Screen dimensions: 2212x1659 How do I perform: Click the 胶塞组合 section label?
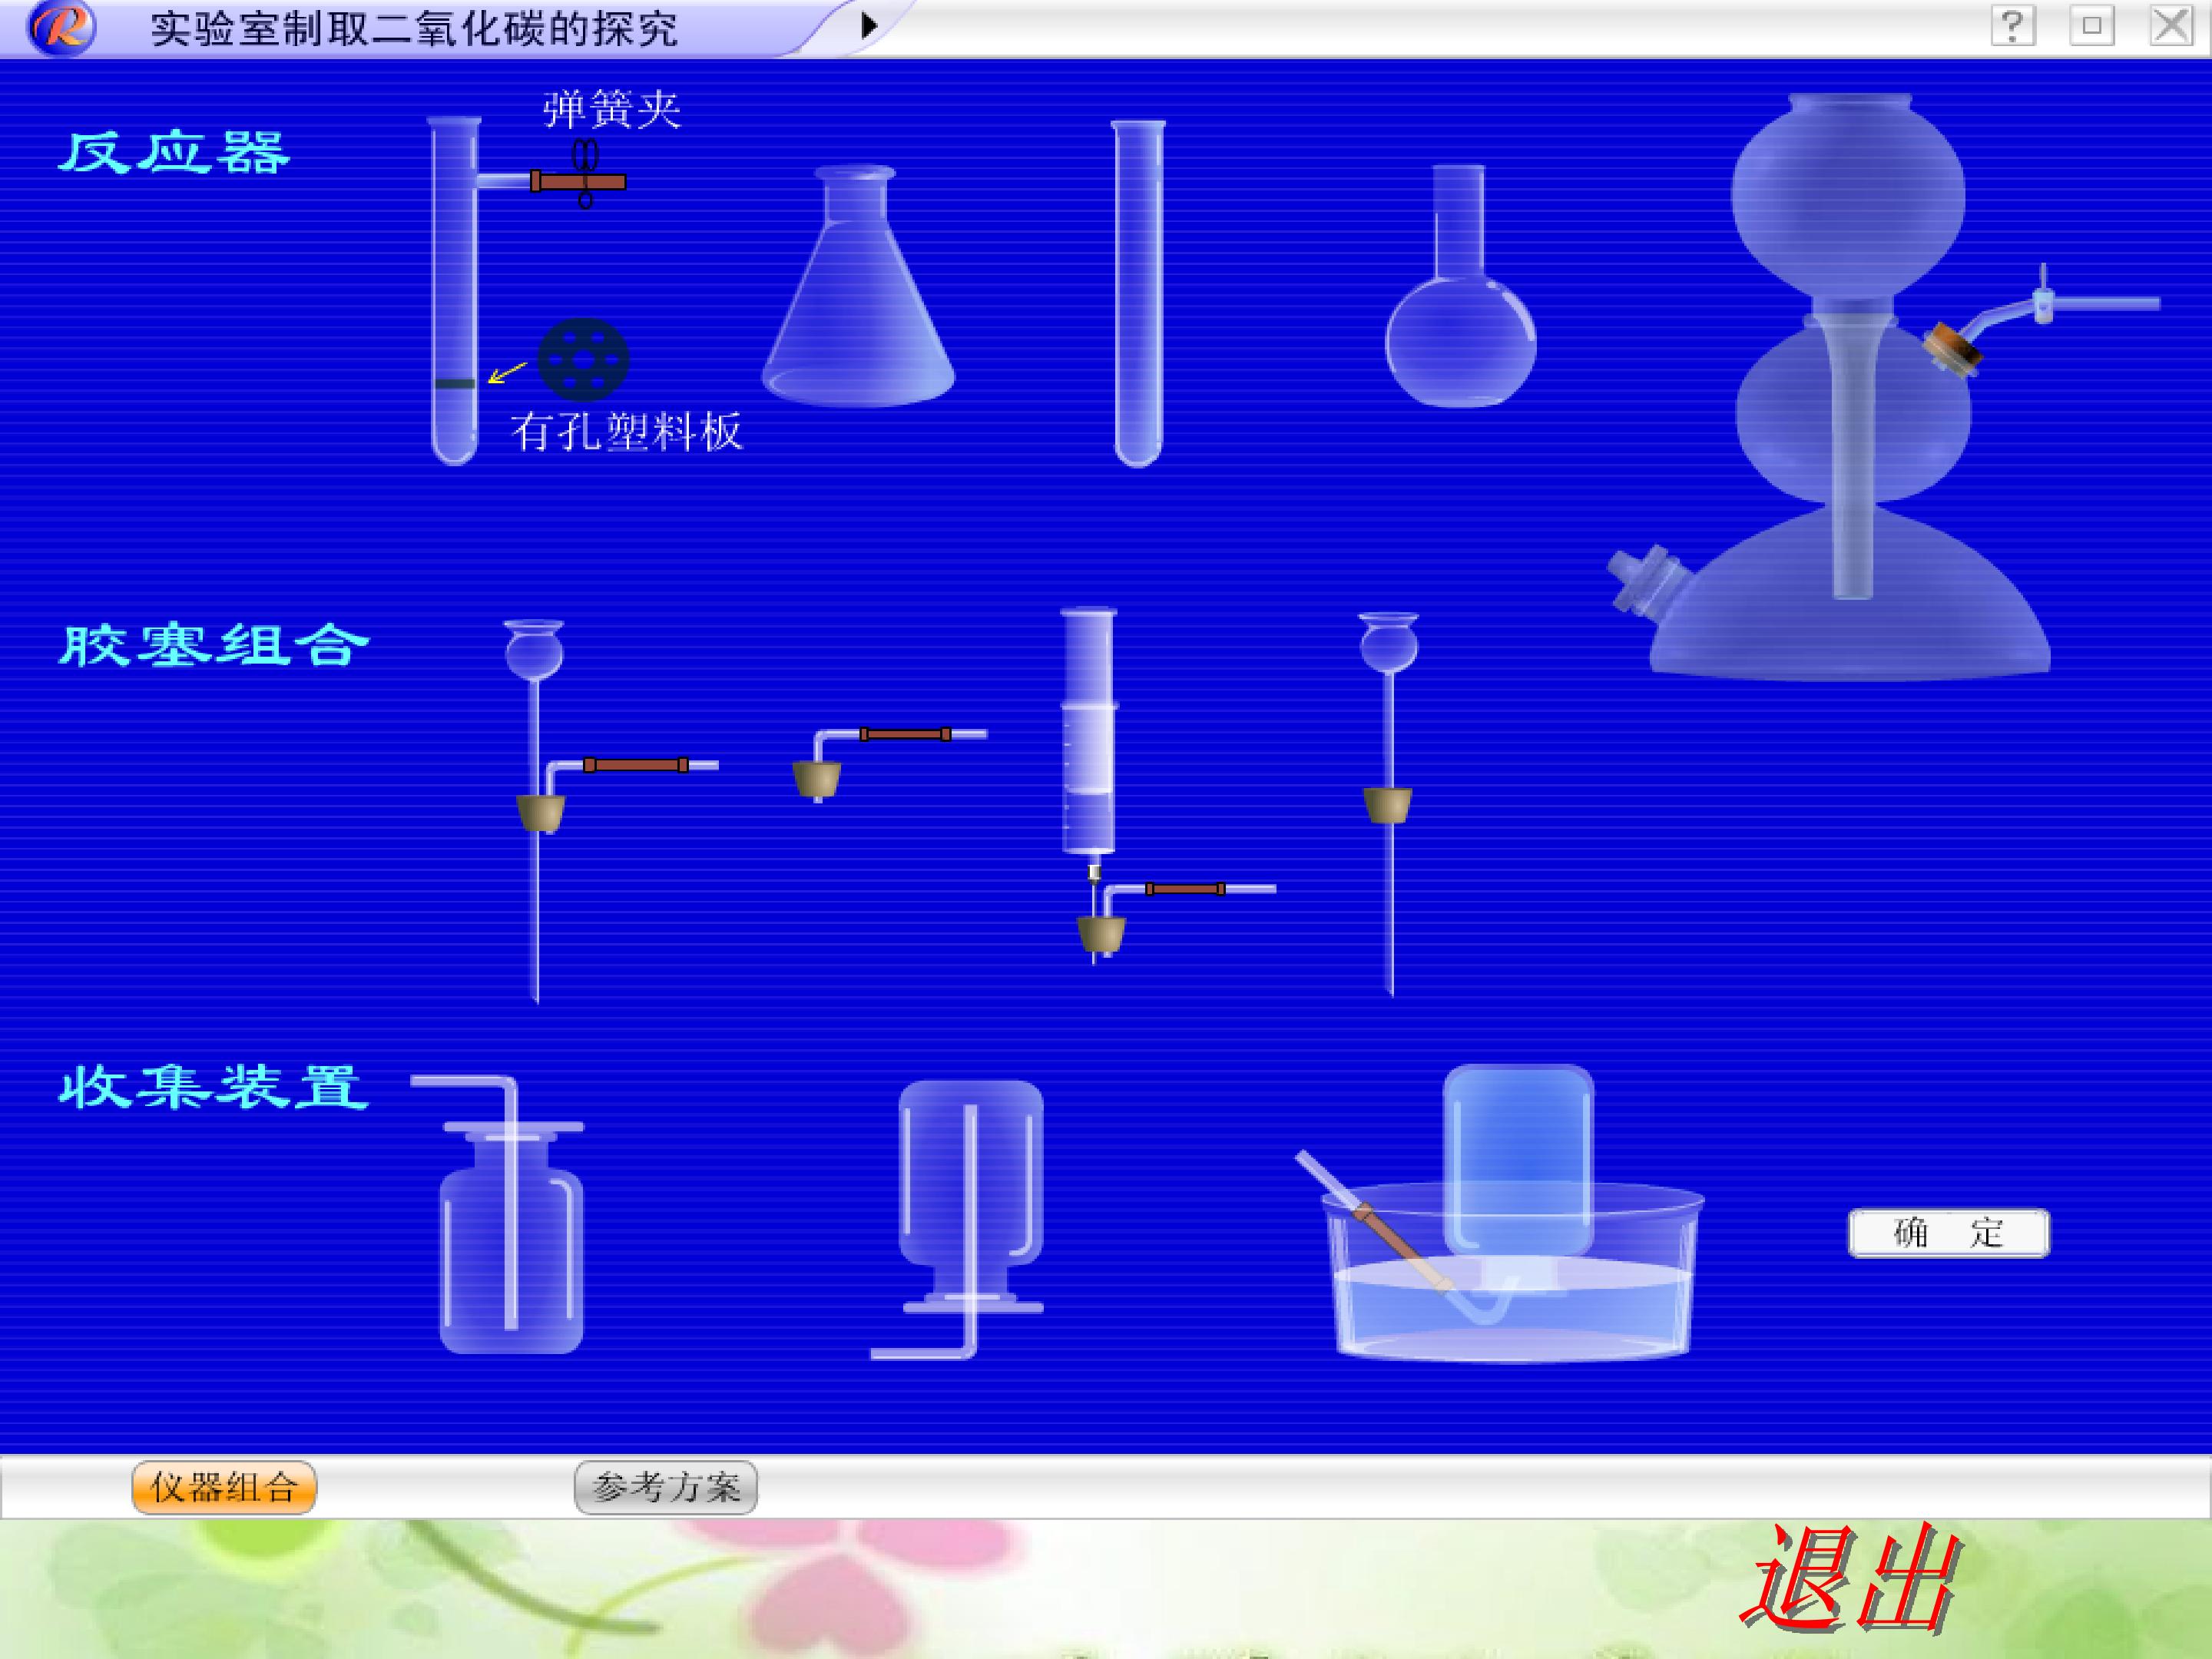pos(214,645)
